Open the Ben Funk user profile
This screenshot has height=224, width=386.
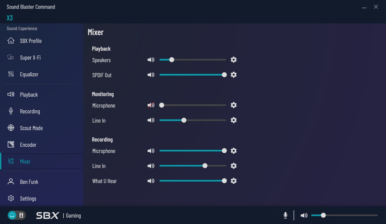click(42, 182)
